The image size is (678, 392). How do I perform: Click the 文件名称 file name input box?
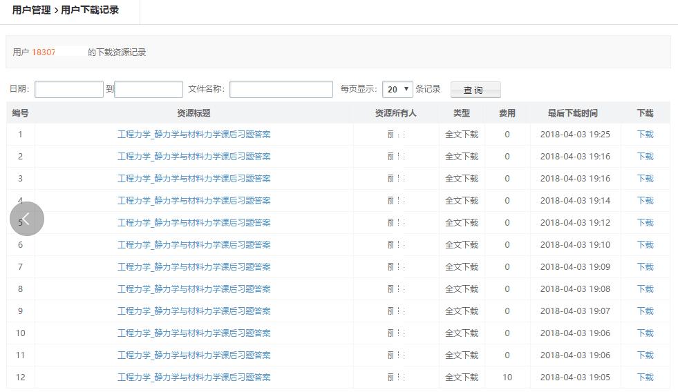[281, 89]
